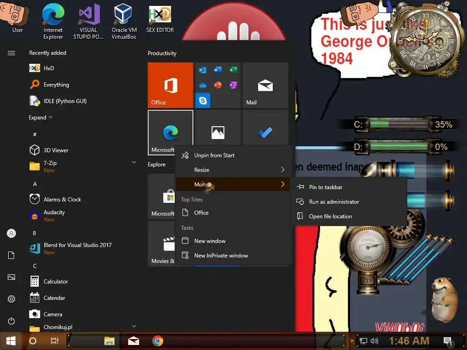467x350 pixels.
Task: Open Blend for Visual Studio 2017
Action: point(82,248)
